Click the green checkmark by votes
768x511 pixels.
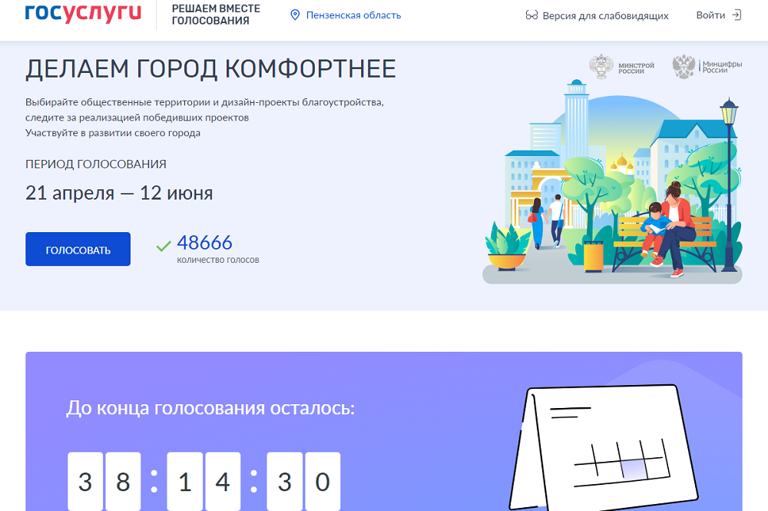[164, 246]
